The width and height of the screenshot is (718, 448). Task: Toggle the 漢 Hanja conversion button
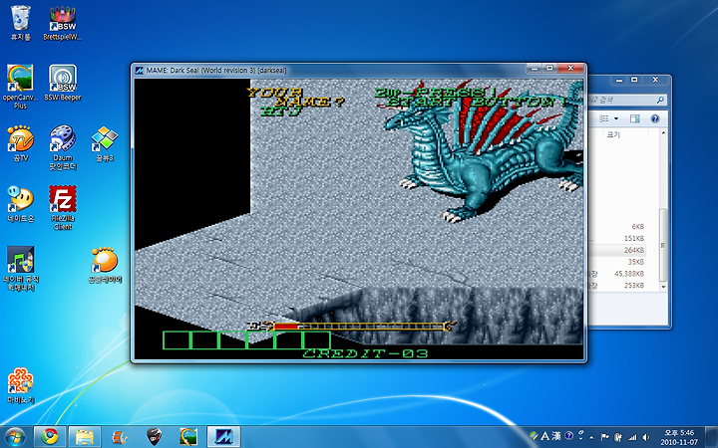(x=556, y=436)
